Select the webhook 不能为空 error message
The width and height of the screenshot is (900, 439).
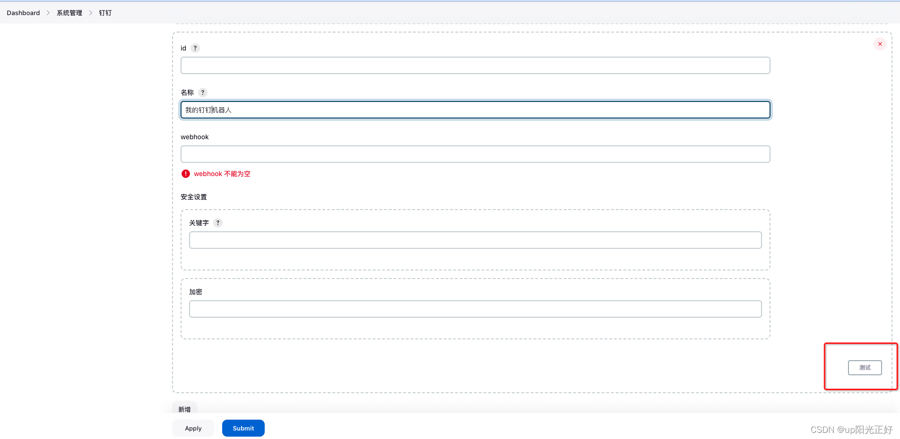[x=222, y=174]
